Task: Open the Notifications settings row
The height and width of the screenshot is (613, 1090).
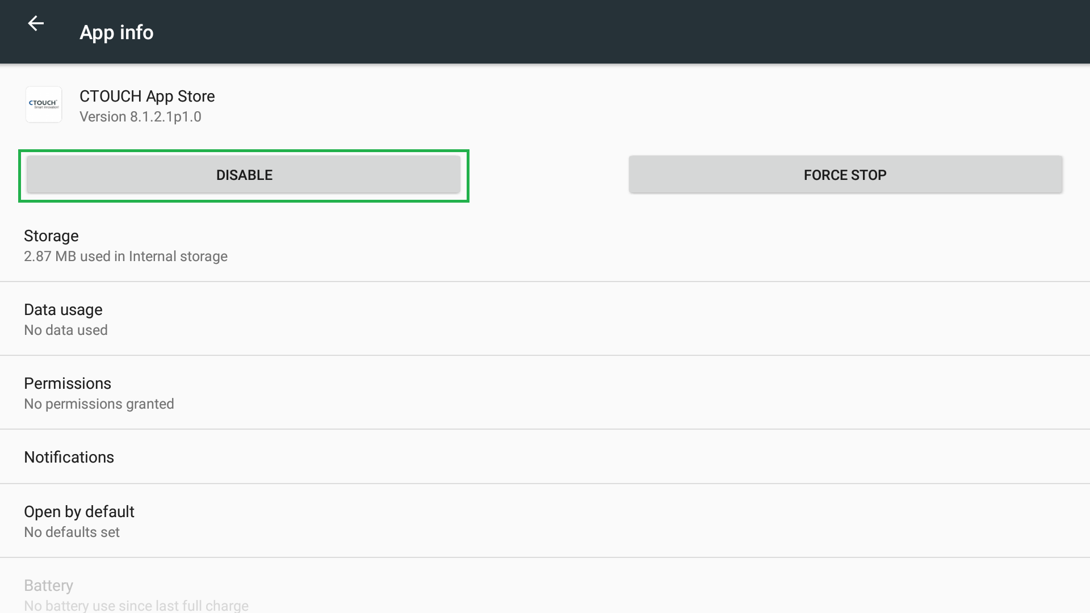Action: pyautogui.click(x=69, y=457)
